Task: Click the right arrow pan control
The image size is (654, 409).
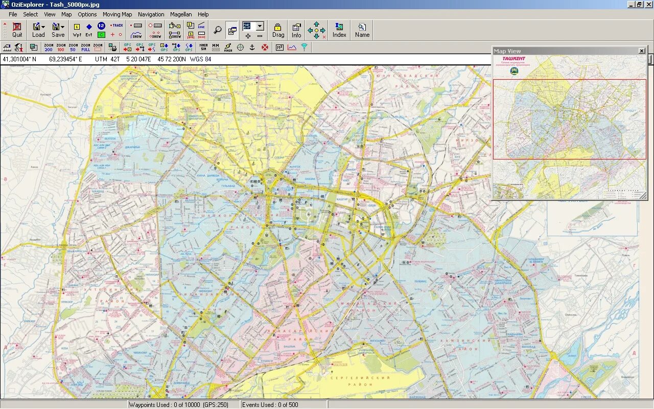Action: [x=323, y=31]
